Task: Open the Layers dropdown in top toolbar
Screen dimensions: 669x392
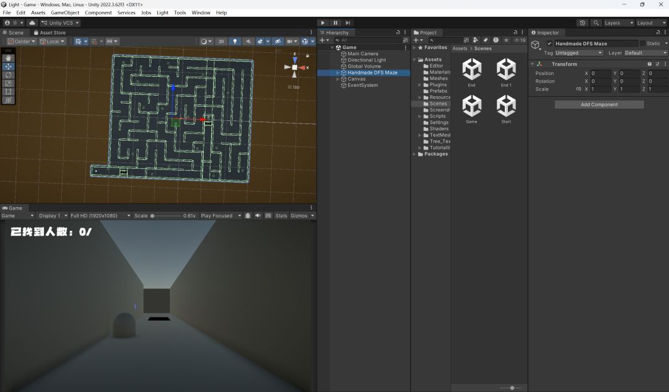Action: [x=619, y=22]
